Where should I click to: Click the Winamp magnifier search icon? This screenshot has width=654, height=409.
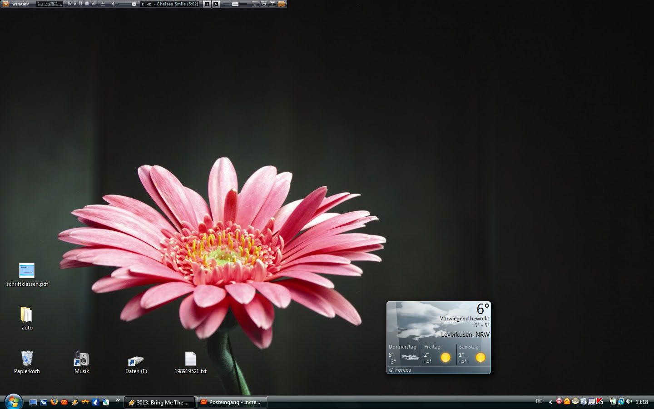(x=216, y=4)
